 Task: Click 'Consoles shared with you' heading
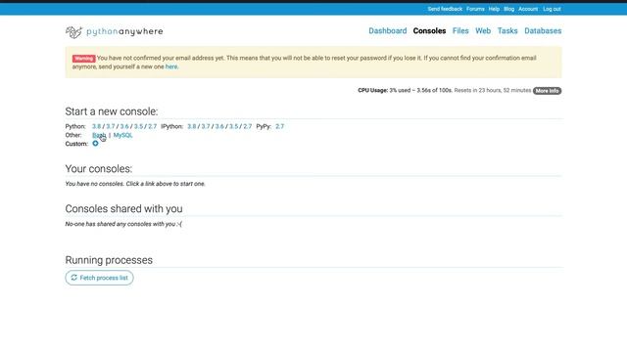point(123,208)
